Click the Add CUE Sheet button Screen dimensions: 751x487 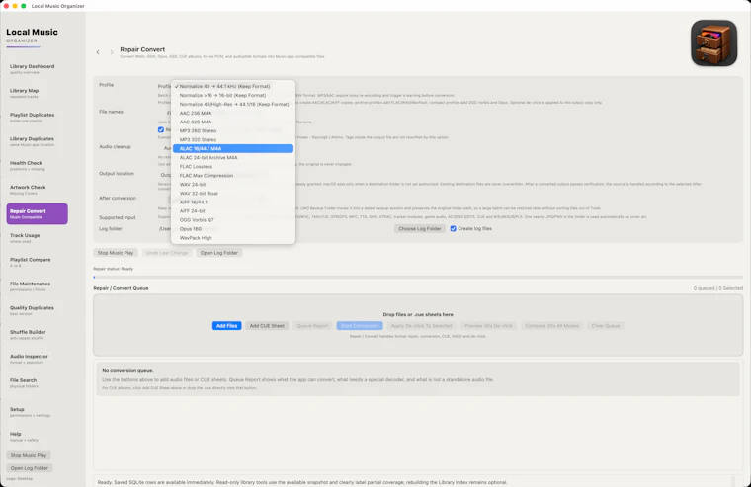tap(267, 326)
